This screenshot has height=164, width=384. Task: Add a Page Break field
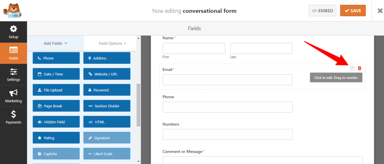point(56,106)
